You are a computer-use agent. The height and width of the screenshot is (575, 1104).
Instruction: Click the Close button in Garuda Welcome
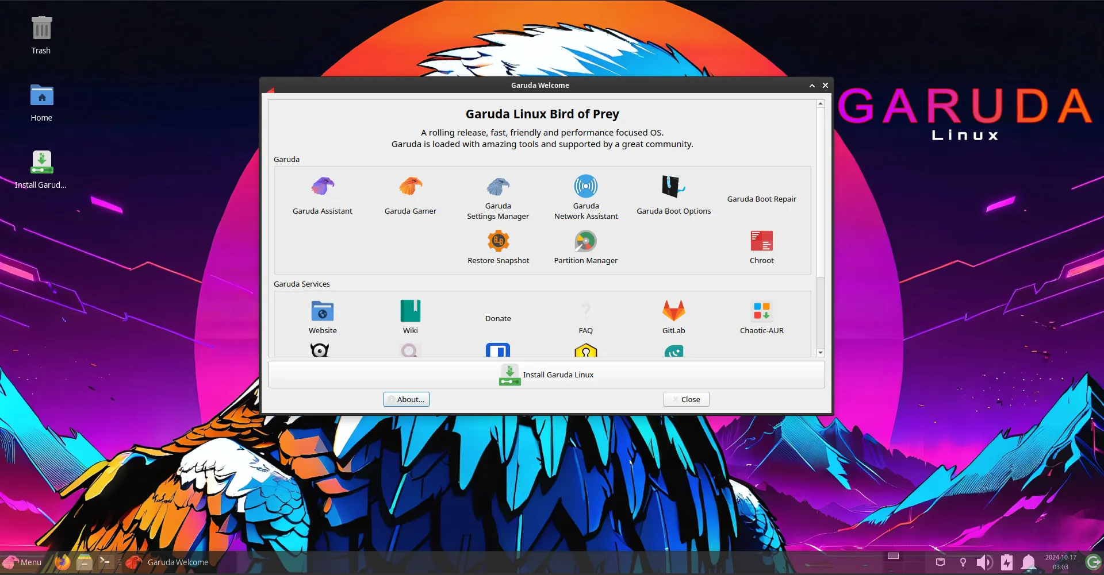point(686,399)
